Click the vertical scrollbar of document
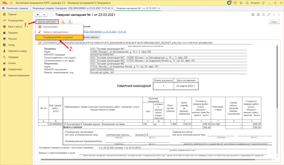284x165 pixels. [277, 77]
